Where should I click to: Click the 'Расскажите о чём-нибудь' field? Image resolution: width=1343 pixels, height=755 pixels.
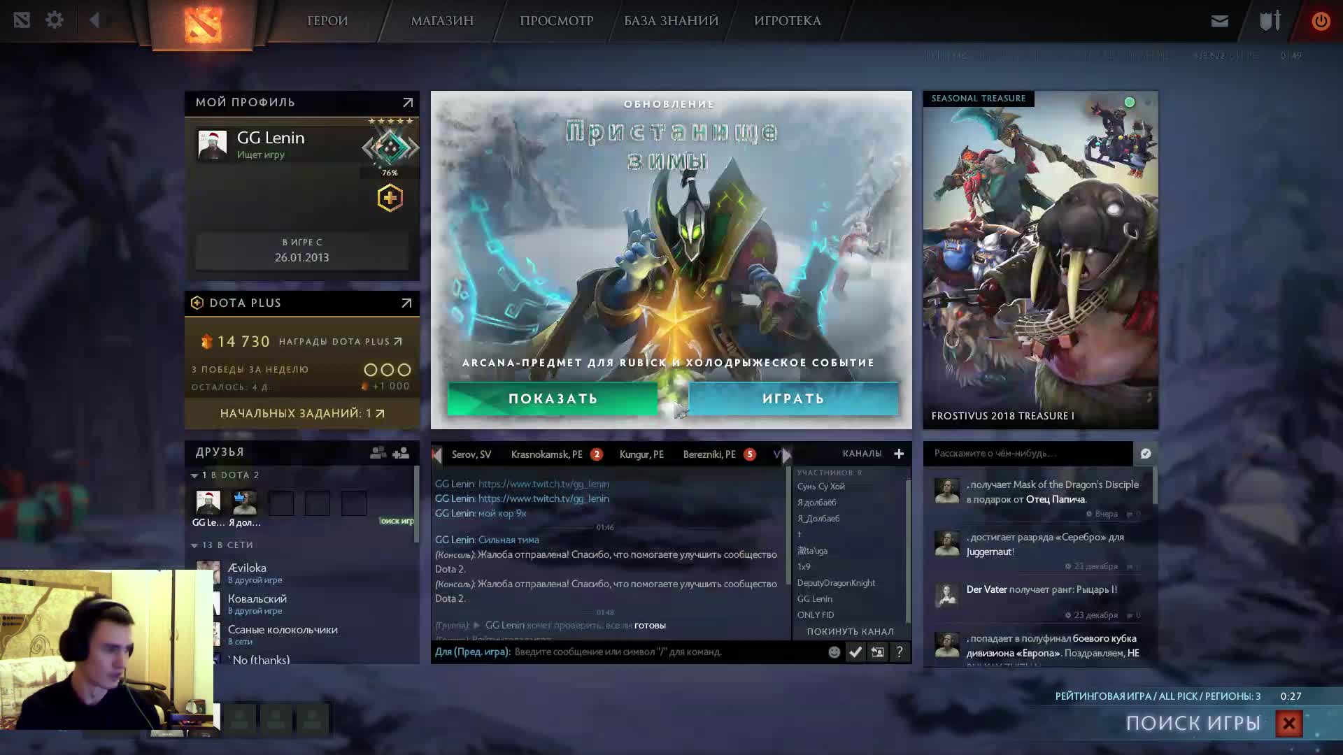1028,454
